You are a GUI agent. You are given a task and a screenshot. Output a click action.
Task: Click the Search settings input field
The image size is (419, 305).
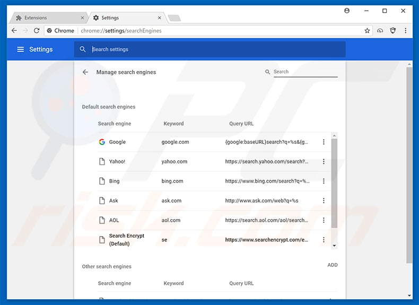click(210, 49)
